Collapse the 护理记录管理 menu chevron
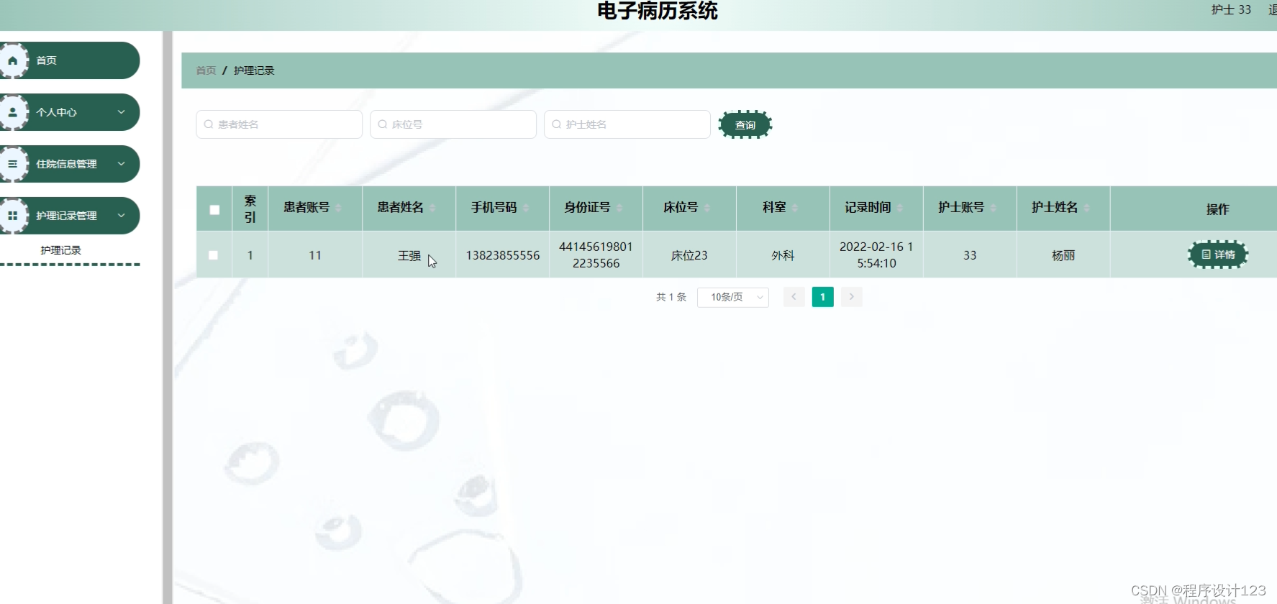 coord(122,216)
